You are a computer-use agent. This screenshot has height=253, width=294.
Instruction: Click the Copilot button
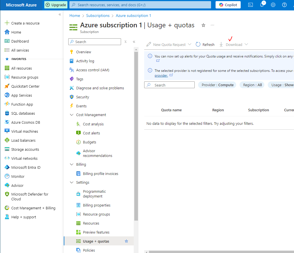pyautogui.click(x=228, y=5)
